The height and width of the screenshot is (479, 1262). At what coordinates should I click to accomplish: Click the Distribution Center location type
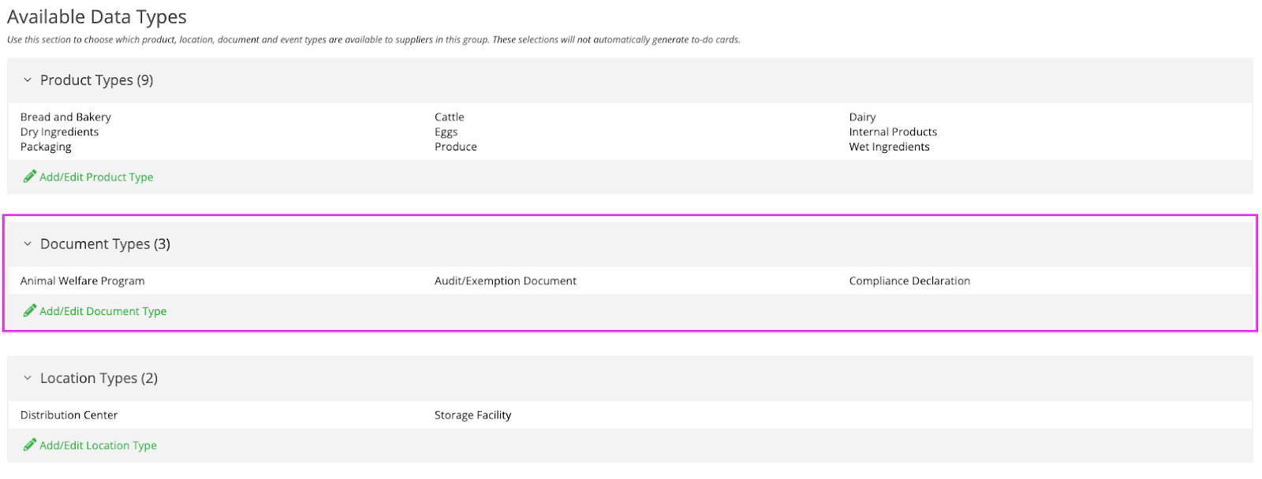pyautogui.click(x=69, y=415)
